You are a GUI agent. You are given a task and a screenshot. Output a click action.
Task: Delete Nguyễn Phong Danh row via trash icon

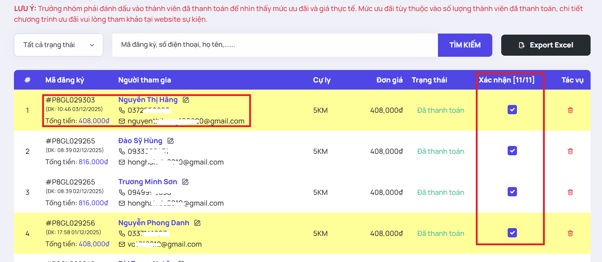(570, 233)
